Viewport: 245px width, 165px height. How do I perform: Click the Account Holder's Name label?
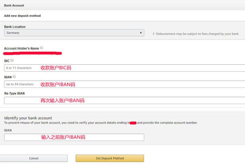[21, 48]
